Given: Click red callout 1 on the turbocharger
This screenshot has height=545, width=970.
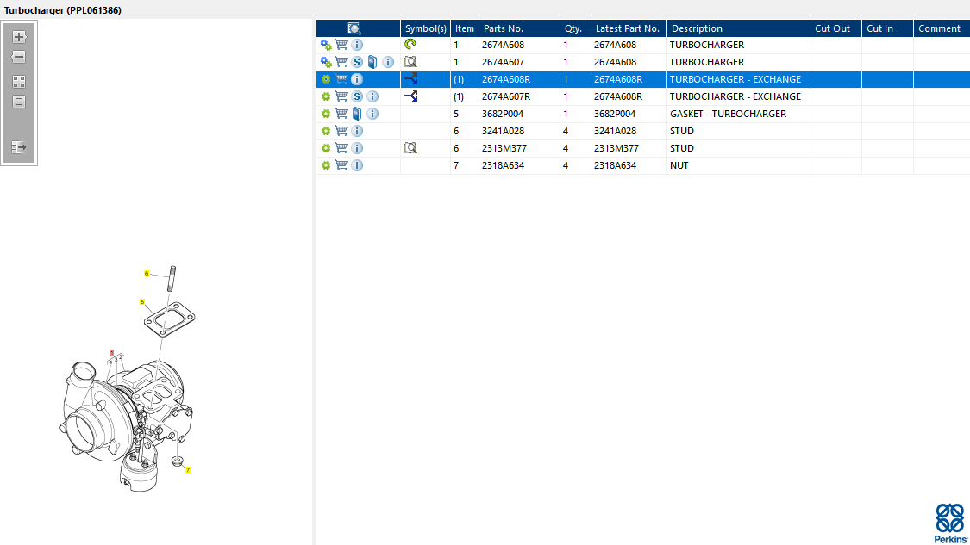Looking at the screenshot, I should (111, 353).
